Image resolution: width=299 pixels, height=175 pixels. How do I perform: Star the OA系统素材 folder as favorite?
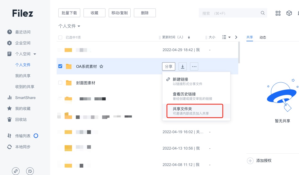click(101, 66)
